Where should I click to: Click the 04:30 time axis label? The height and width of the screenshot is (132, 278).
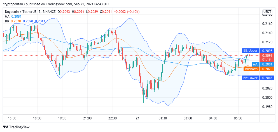pos(213,118)
